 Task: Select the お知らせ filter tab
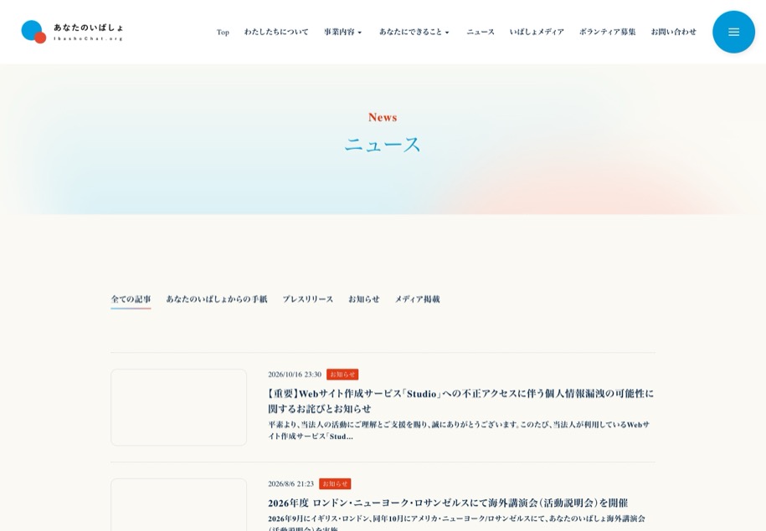[x=363, y=299]
